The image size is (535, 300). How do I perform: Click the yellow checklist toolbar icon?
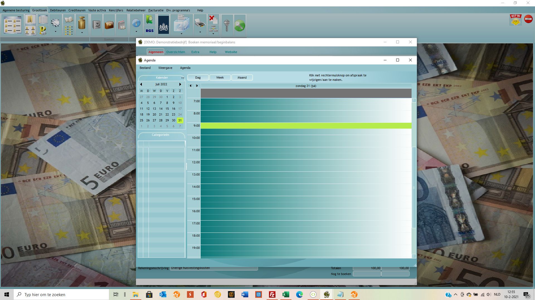click(69, 30)
